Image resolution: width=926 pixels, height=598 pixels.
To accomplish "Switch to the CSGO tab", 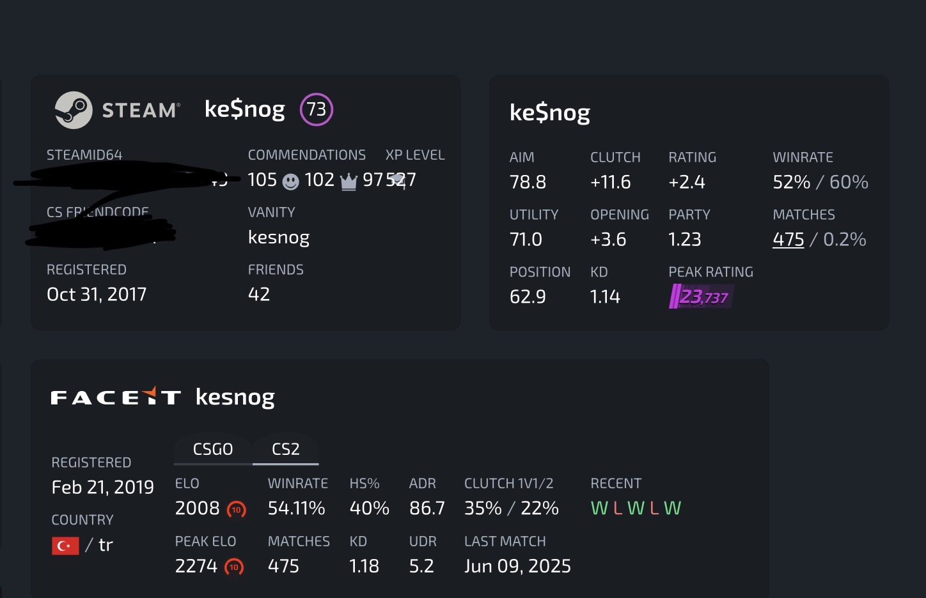I will coord(213,449).
